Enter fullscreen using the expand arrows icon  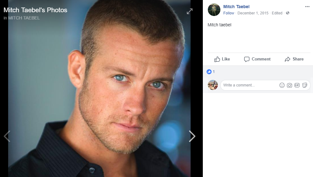[x=190, y=12]
